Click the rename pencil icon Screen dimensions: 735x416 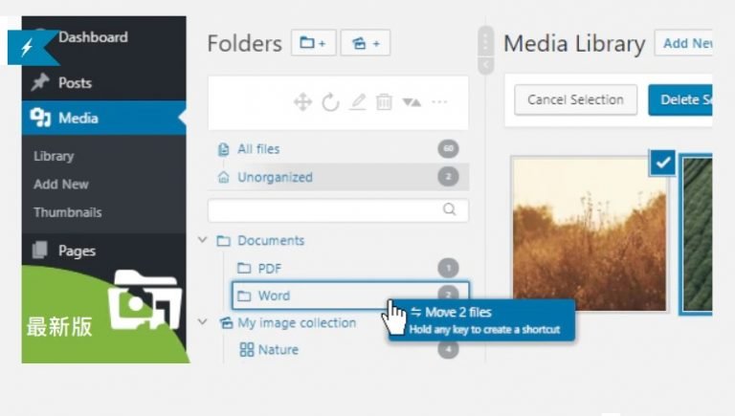point(357,102)
